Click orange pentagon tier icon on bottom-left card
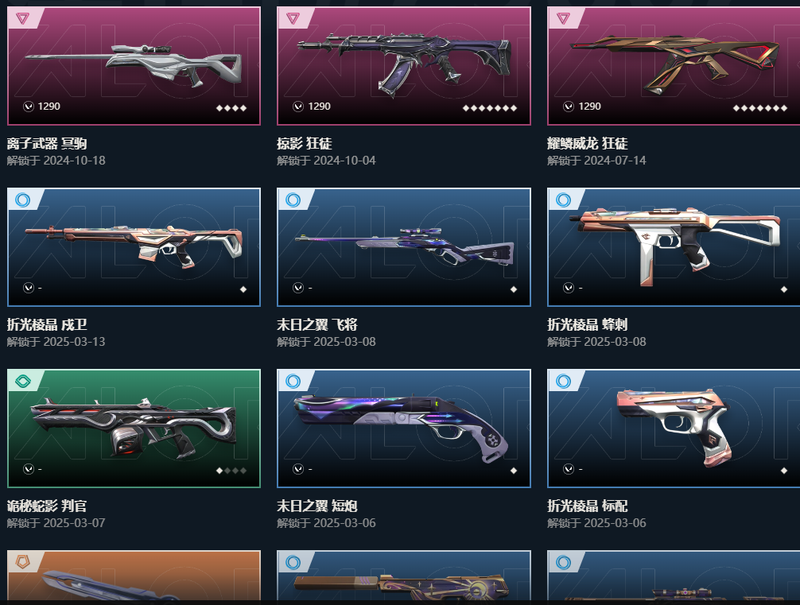This screenshot has width=800, height=605. (x=22, y=562)
